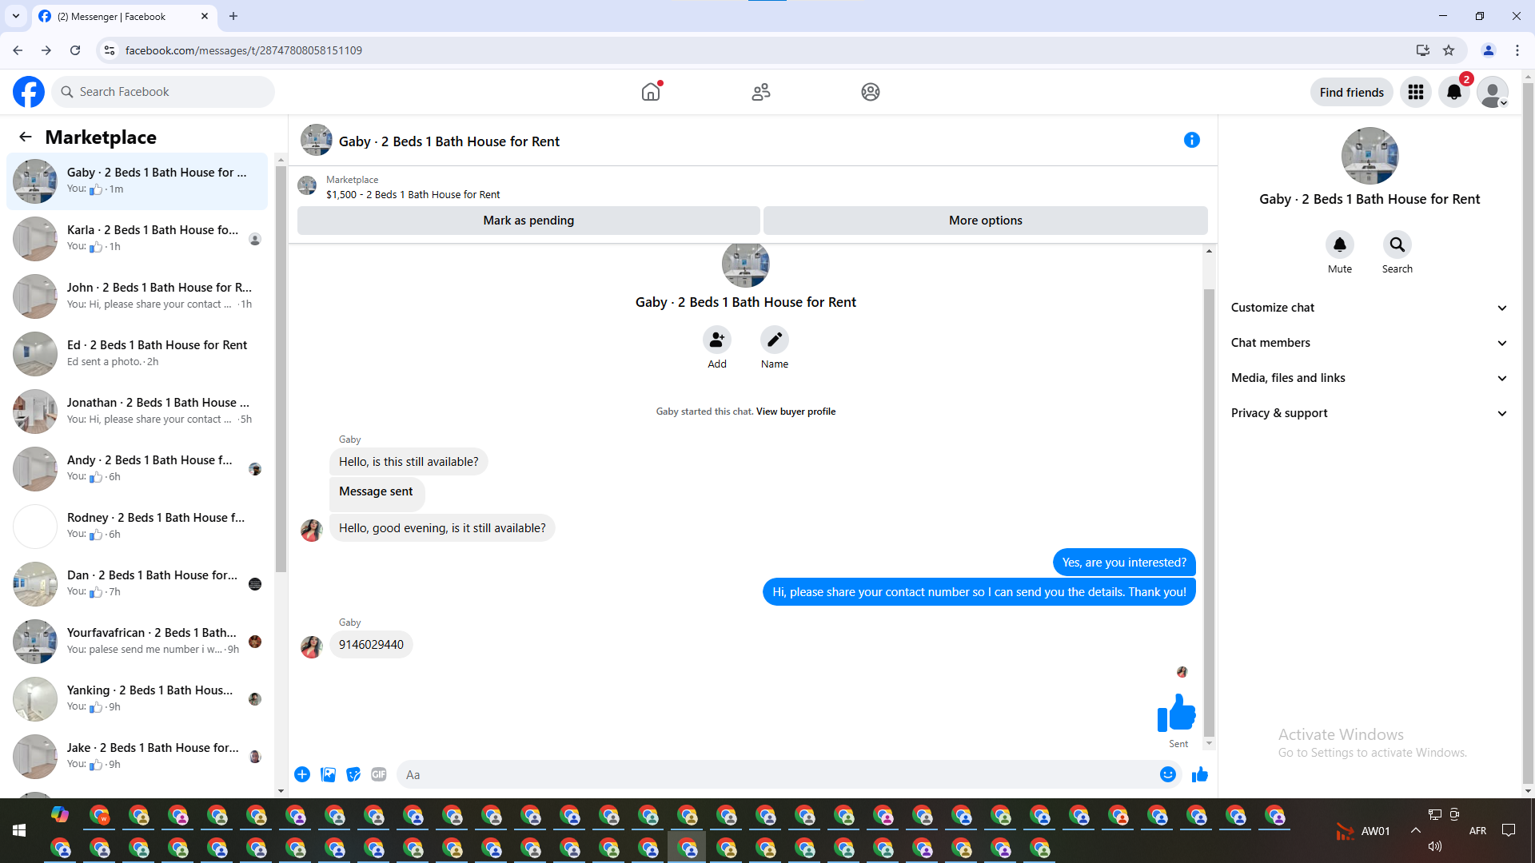
Task: Open the Messenger | Facebook tab
Action: click(124, 16)
